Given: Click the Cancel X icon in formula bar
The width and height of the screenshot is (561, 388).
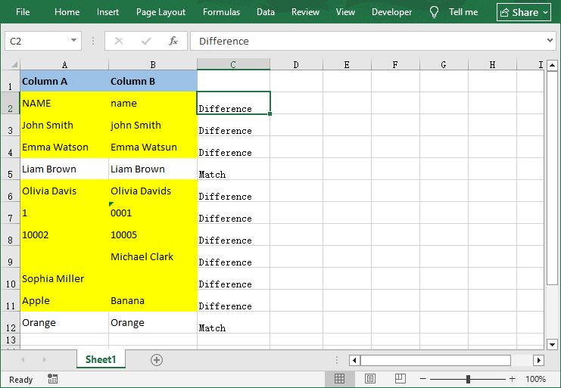Looking at the screenshot, I should (119, 41).
